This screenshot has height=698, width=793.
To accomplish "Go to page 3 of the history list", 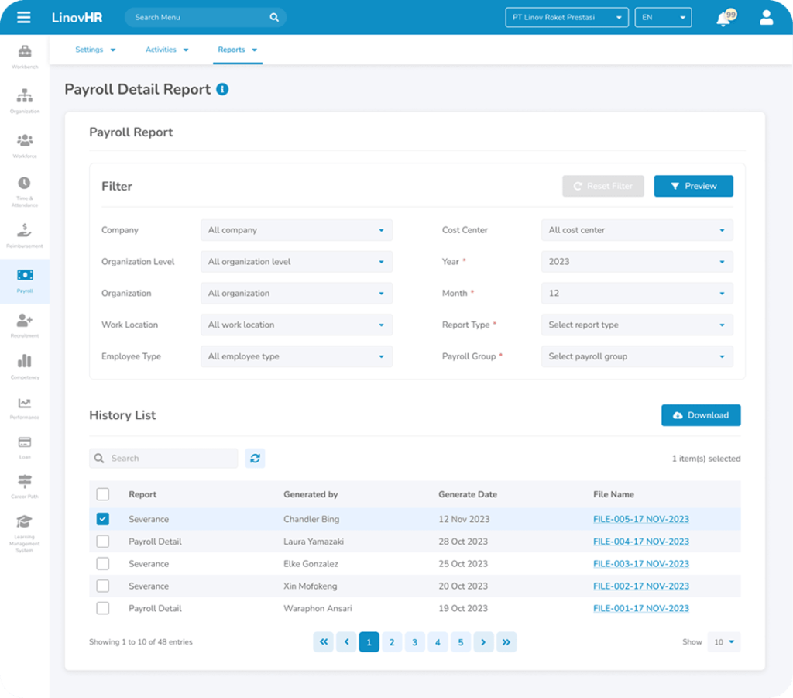I will [x=414, y=641].
